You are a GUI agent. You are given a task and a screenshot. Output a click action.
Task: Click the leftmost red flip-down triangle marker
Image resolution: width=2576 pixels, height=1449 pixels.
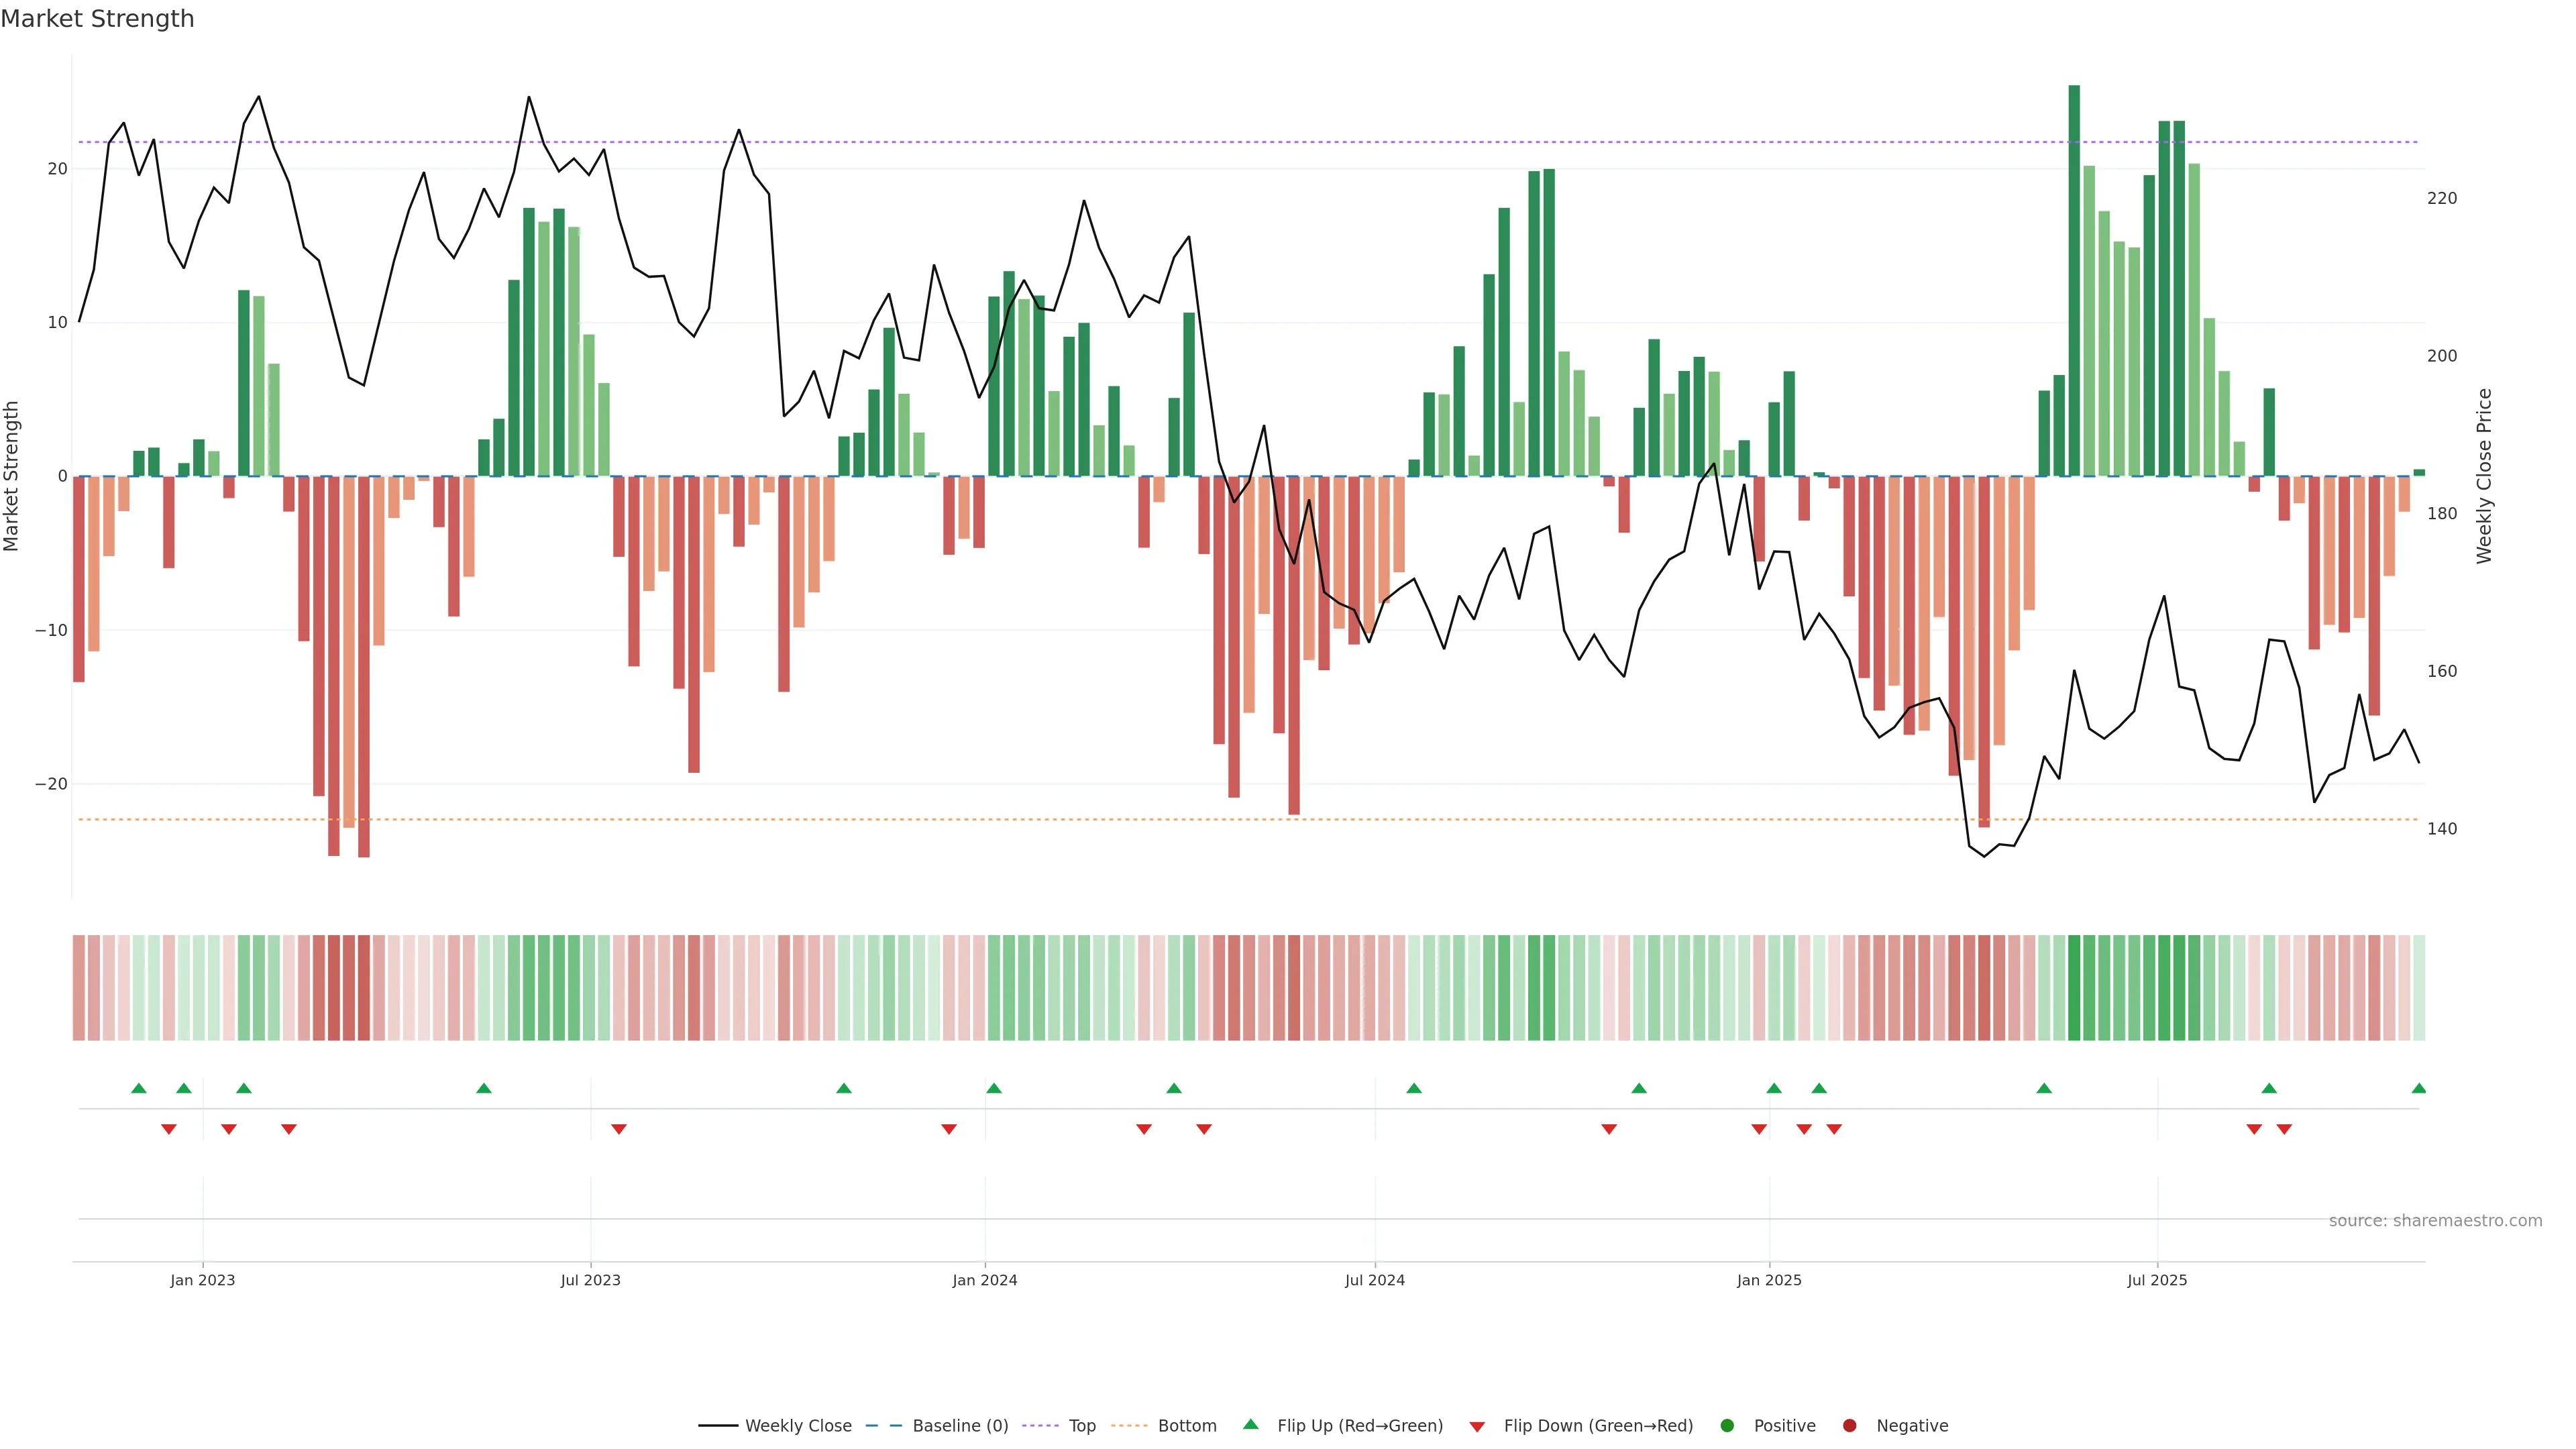coord(169,1129)
